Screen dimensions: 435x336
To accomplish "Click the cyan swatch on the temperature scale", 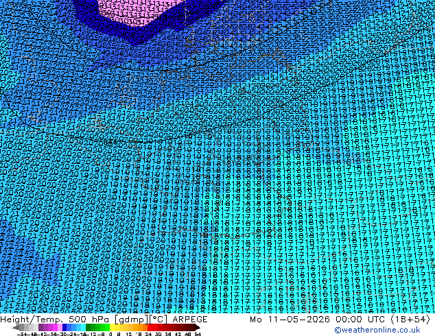I will (x=83, y=327).
